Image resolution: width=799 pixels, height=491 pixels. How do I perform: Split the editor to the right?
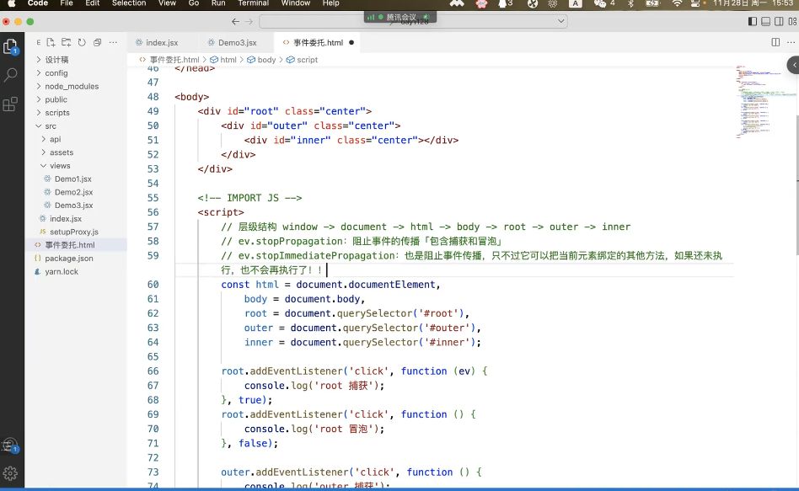pos(775,42)
